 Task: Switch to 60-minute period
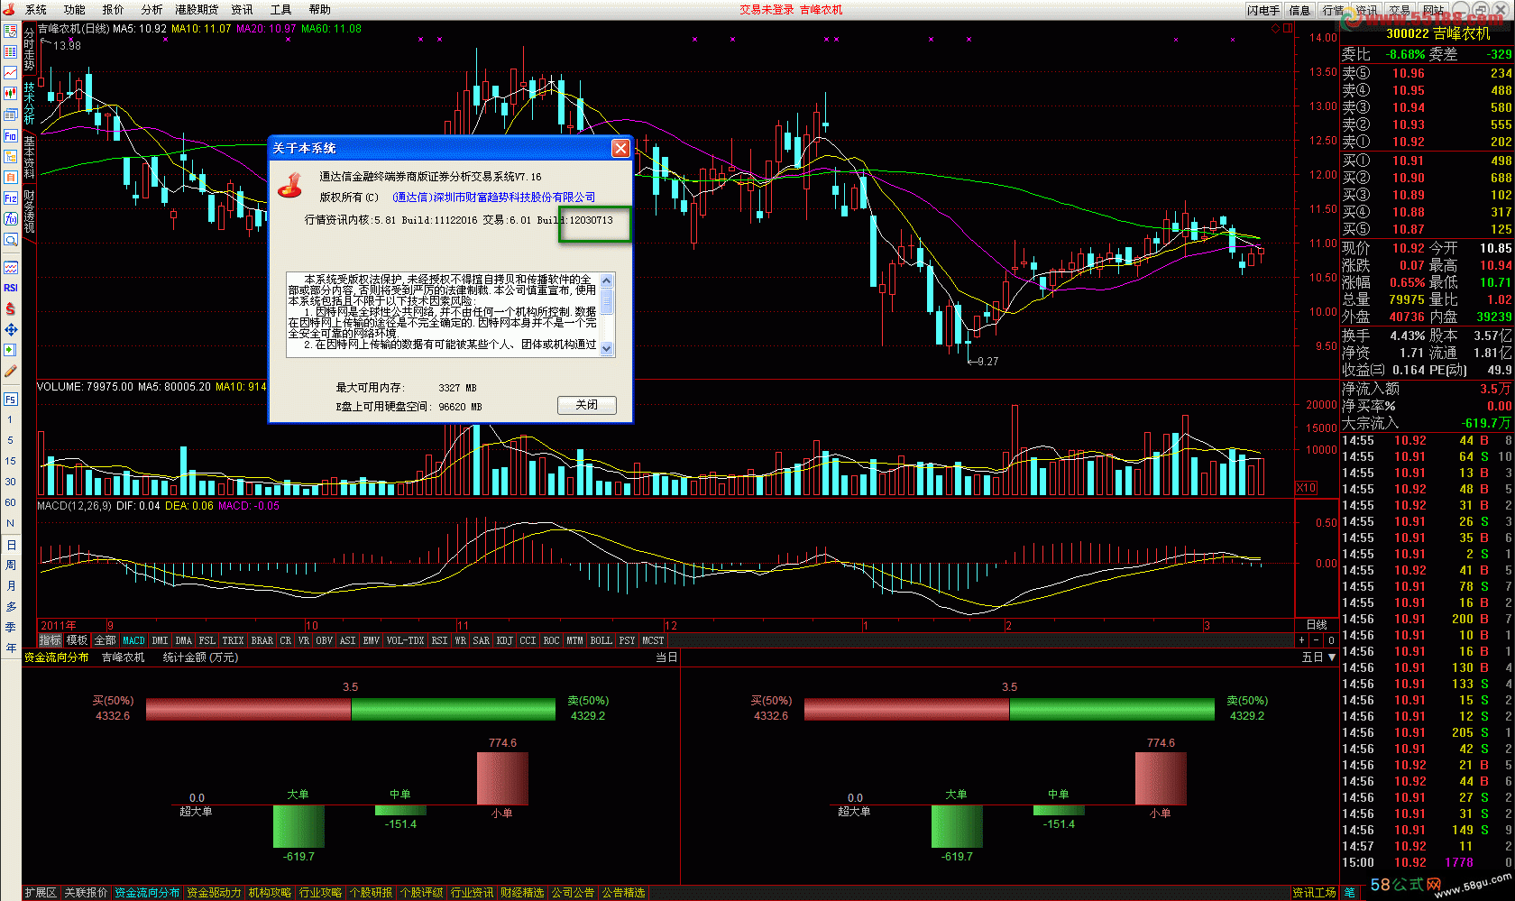point(11,502)
